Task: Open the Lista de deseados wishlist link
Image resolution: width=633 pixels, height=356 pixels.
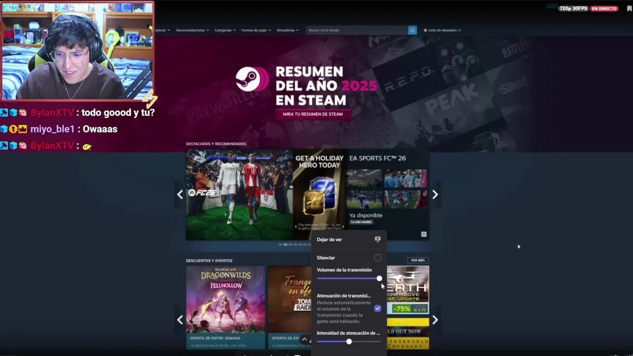Action: point(442,30)
